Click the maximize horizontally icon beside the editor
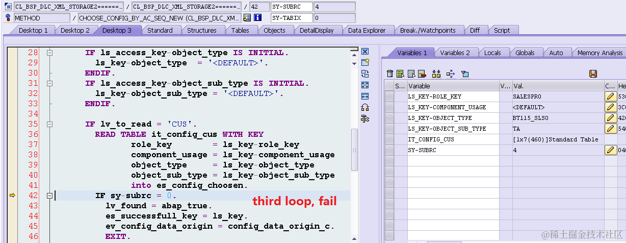This screenshot has height=243, width=626. pyautogui.click(x=365, y=96)
